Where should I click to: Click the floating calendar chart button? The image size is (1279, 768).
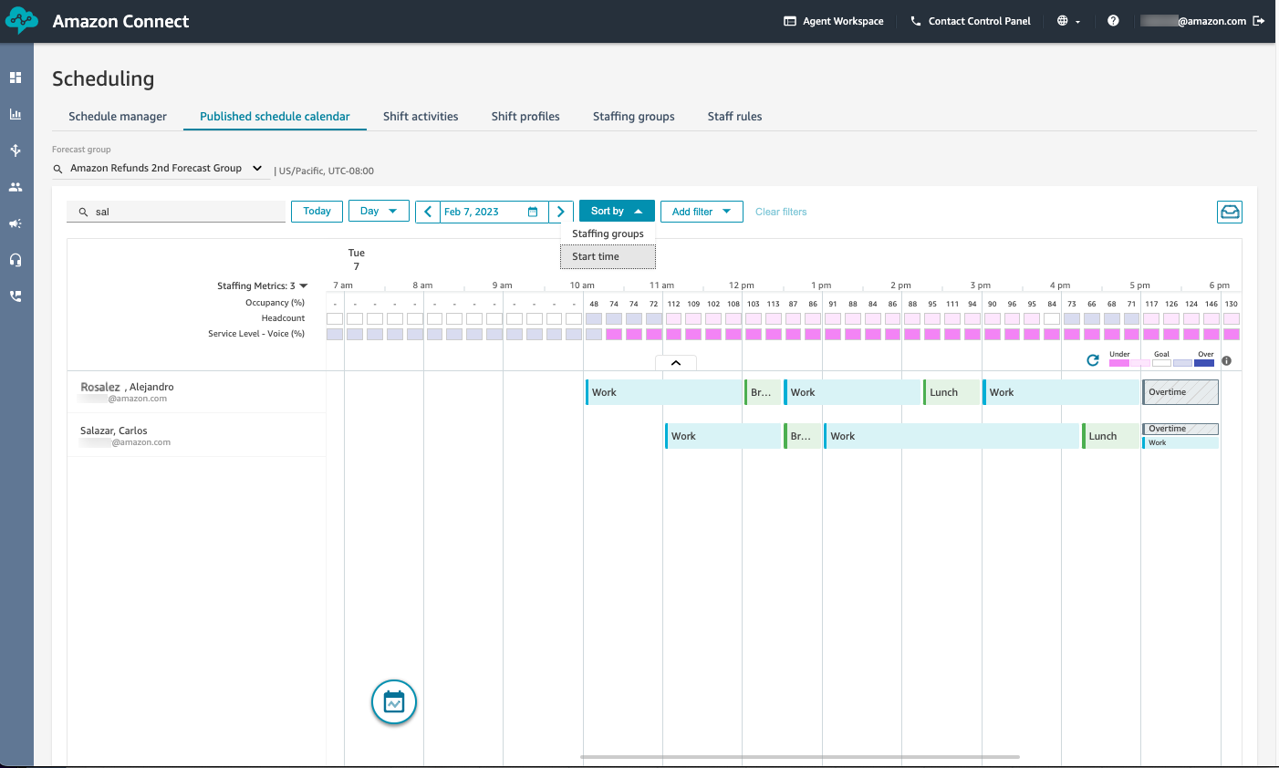pyautogui.click(x=394, y=702)
